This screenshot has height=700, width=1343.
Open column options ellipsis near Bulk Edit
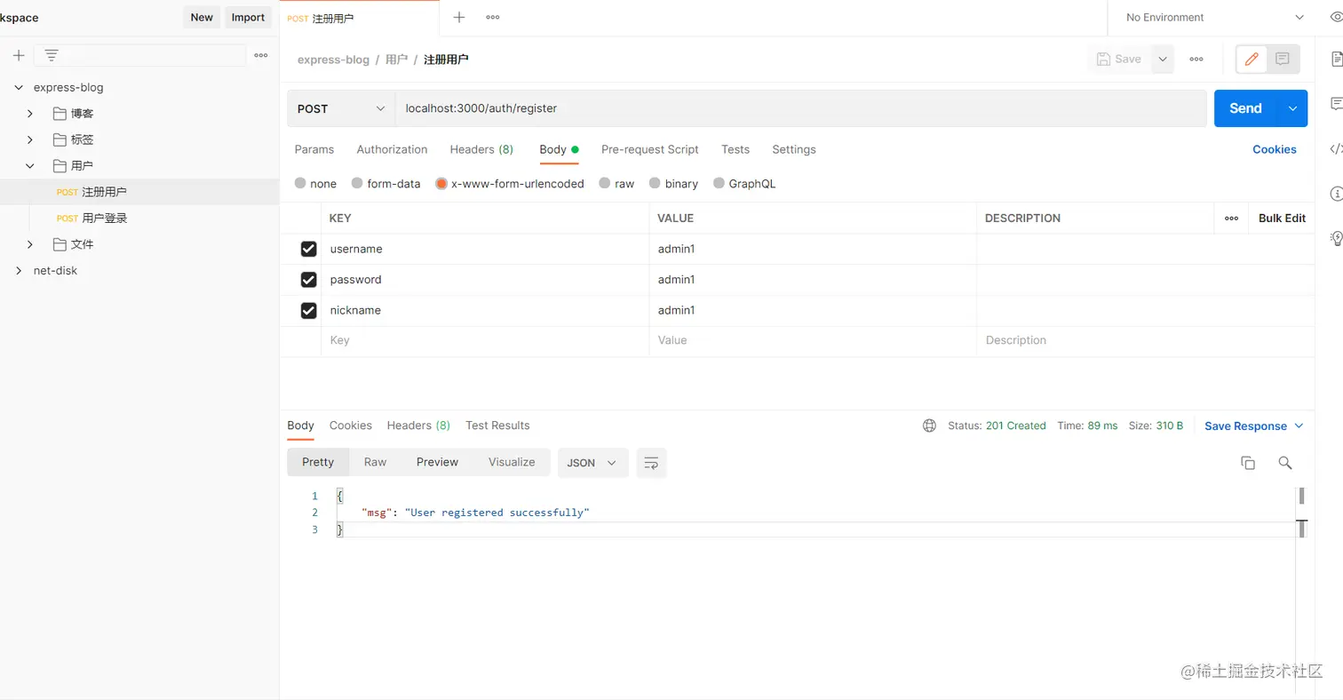(1231, 218)
